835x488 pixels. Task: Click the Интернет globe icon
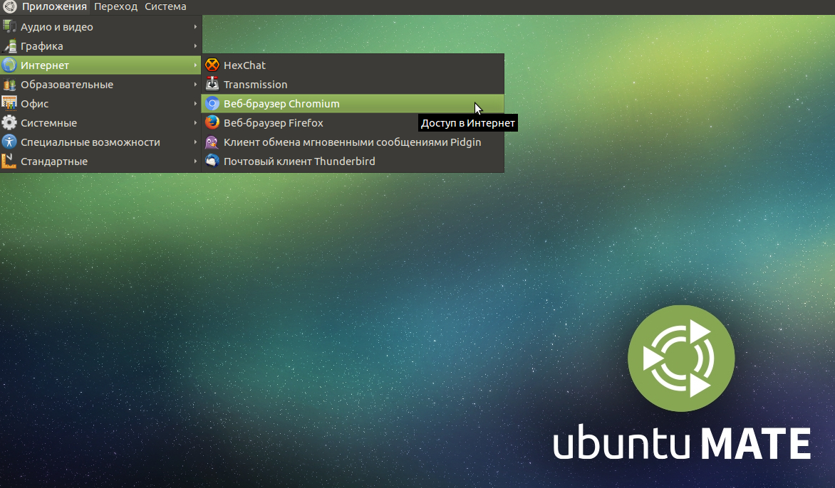(x=9, y=65)
